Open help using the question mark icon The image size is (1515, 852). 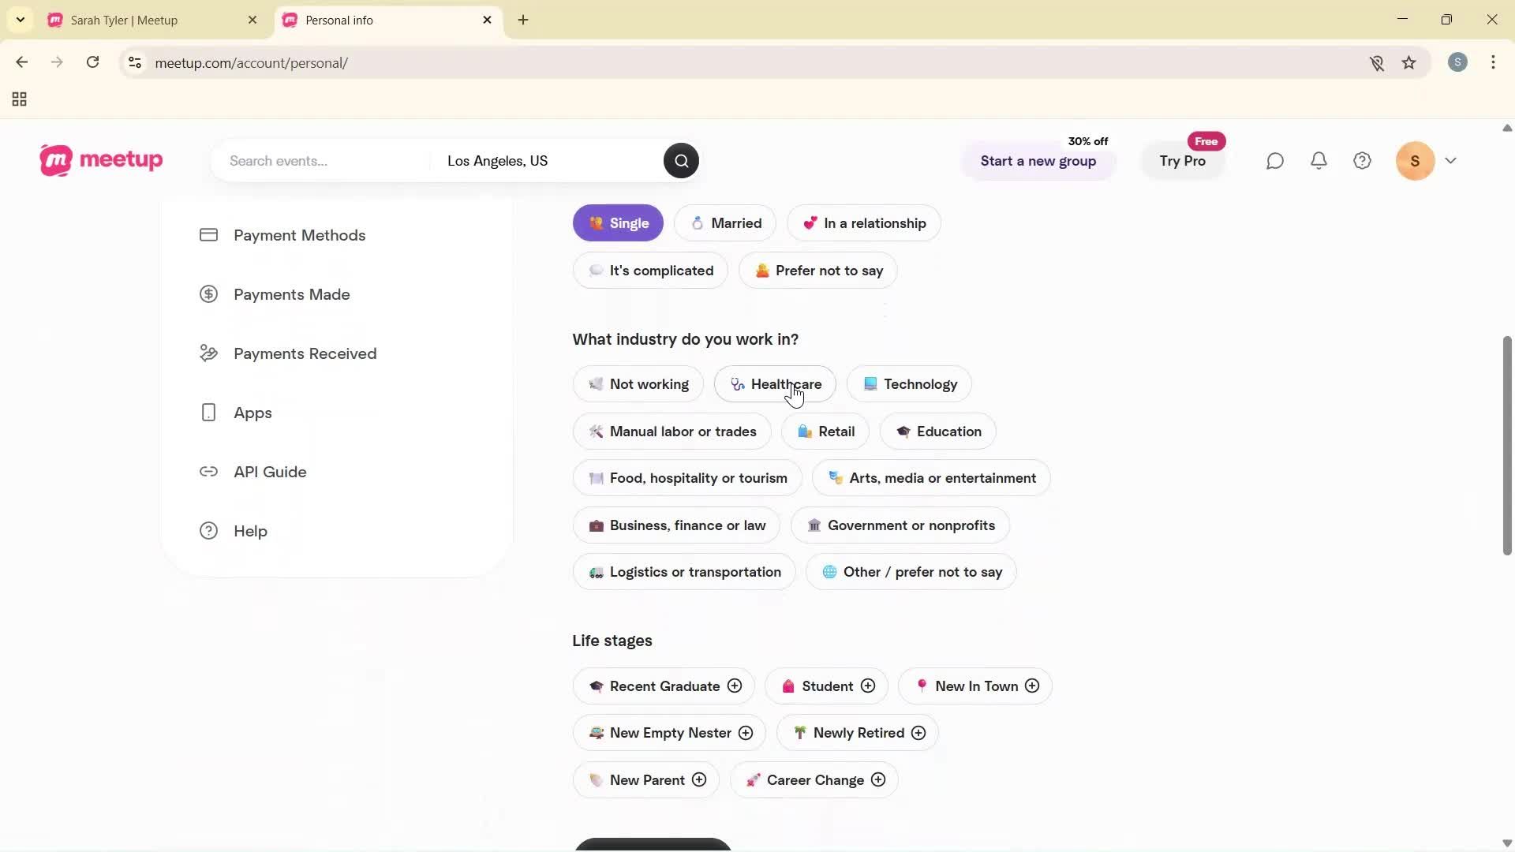pos(1363,160)
